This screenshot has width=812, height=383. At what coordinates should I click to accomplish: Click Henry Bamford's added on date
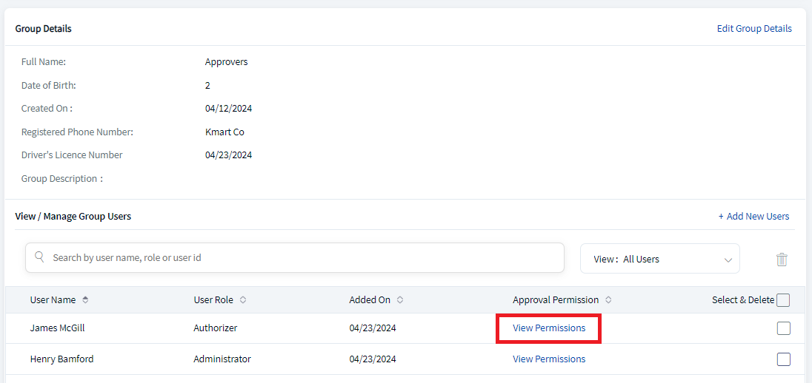373,359
